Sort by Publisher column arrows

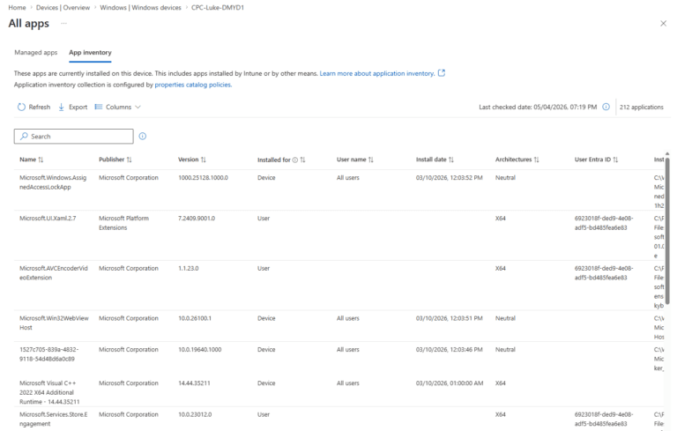coord(129,160)
